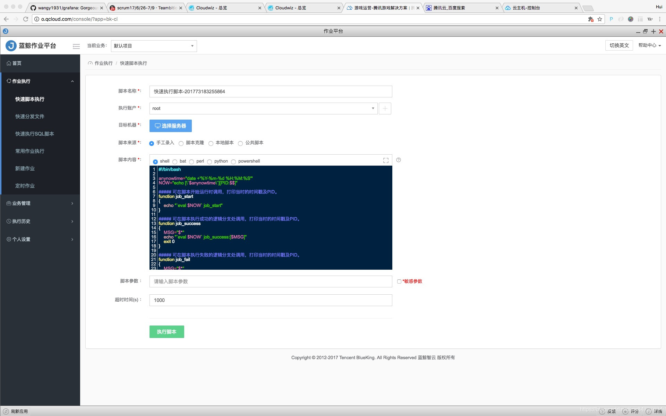
Task: Click the BlueKing J logo icon
Action: tap(11, 45)
